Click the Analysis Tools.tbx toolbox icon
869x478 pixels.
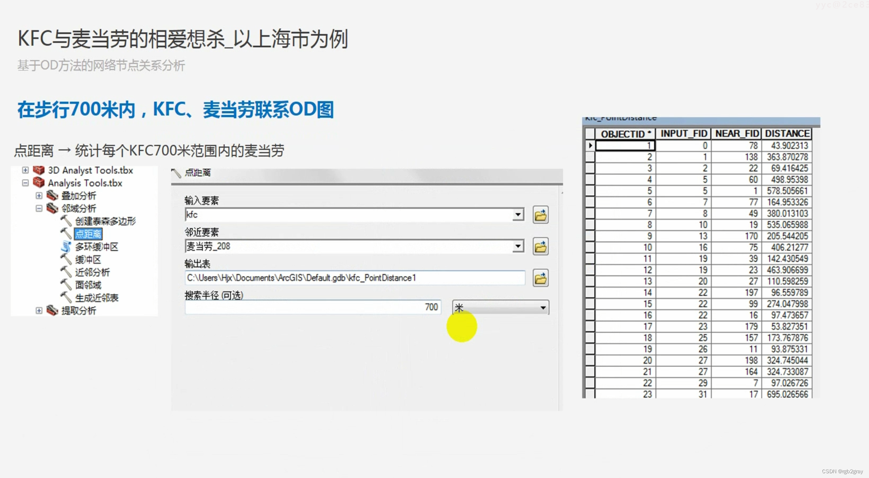[x=39, y=183]
